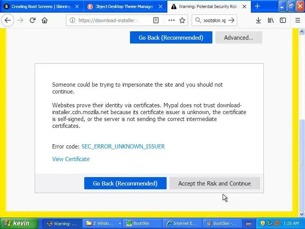Click the green tray icon beside the shield
The height and width of the screenshot is (229, 305).
(270, 223)
